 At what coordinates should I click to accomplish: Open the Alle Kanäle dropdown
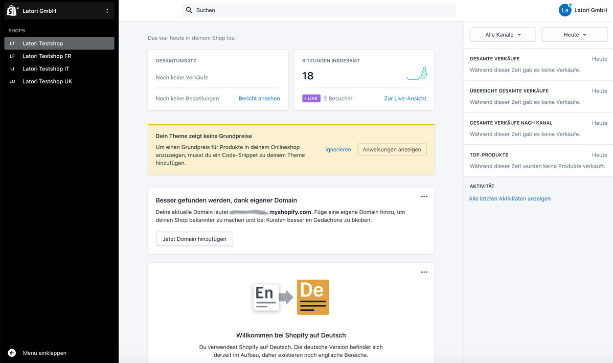[x=503, y=35]
